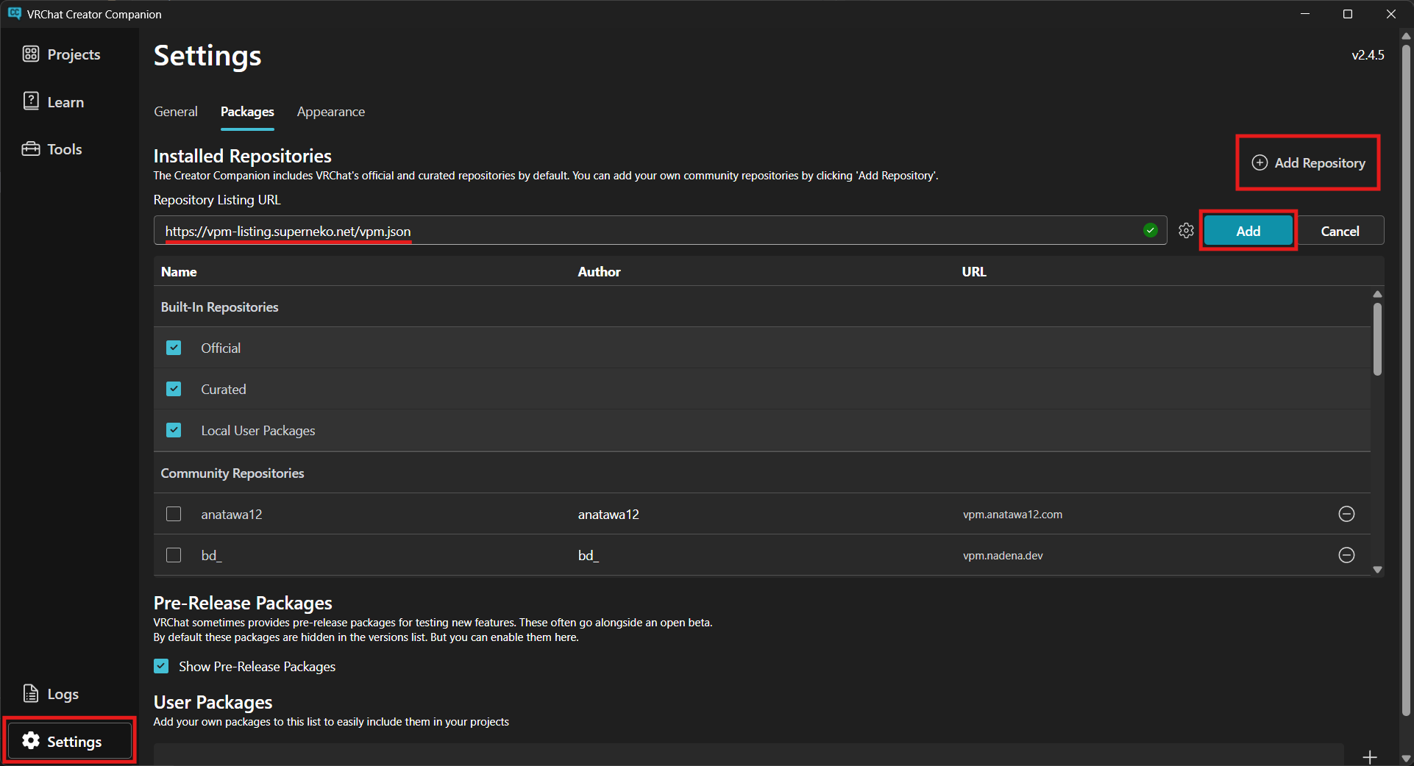Uncheck the Curated repository checkbox
The width and height of the screenshot is (1414, 766).
tap(174, 389)
